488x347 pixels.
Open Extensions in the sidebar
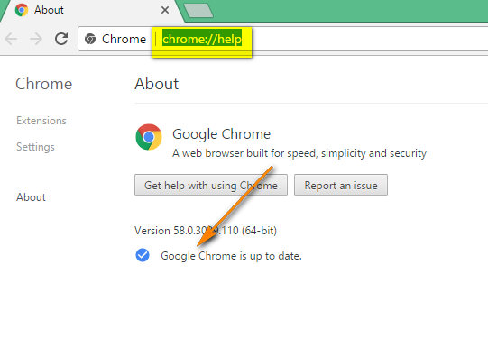tap(41, 121)
